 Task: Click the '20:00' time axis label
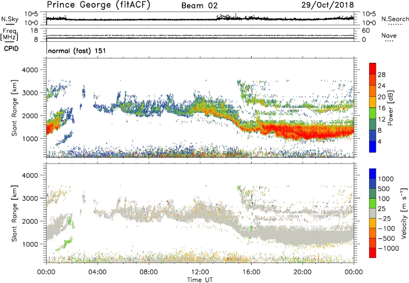[x=303, y=272]
